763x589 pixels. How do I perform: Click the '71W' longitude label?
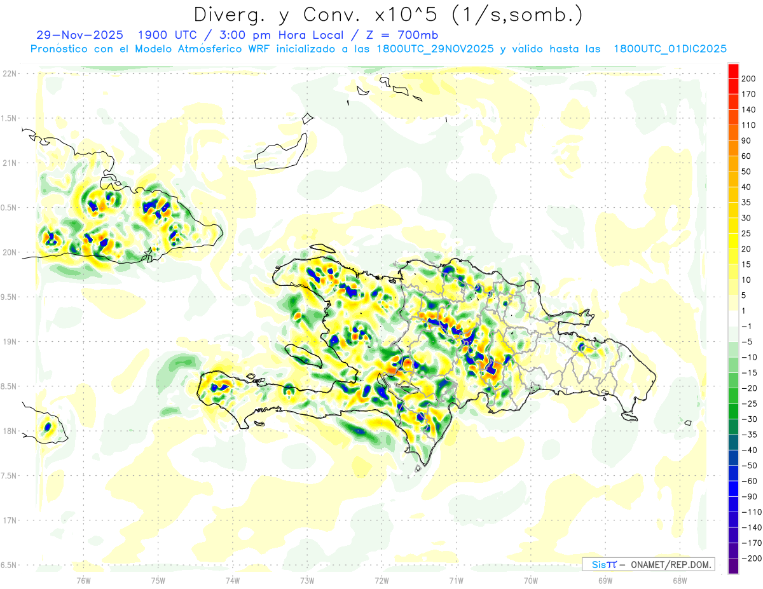[456, 579]
